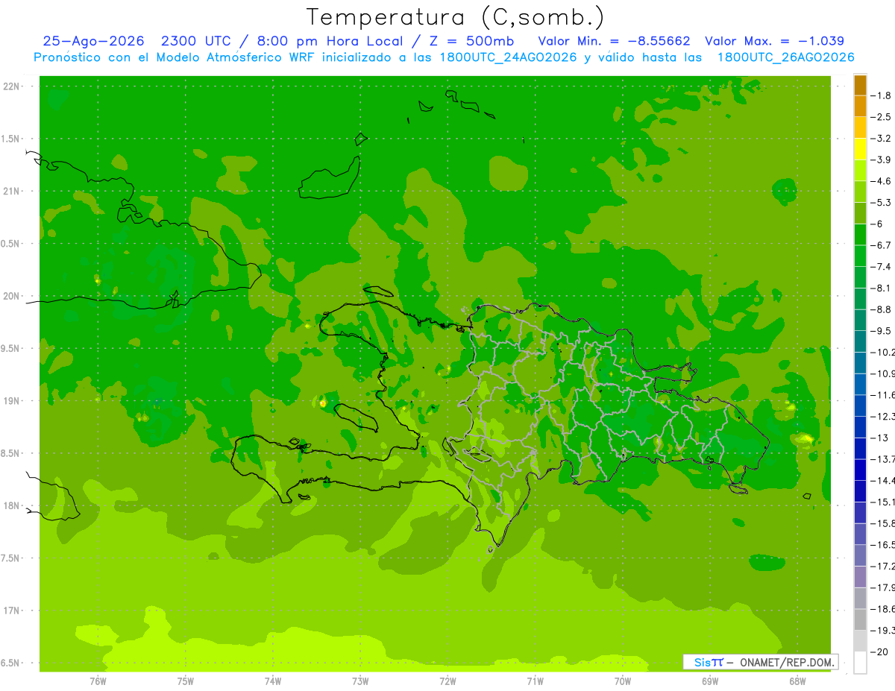The image size is (895, 691).
Task: Click the '-6.7' legend value
Action: [x=881, y=245]
